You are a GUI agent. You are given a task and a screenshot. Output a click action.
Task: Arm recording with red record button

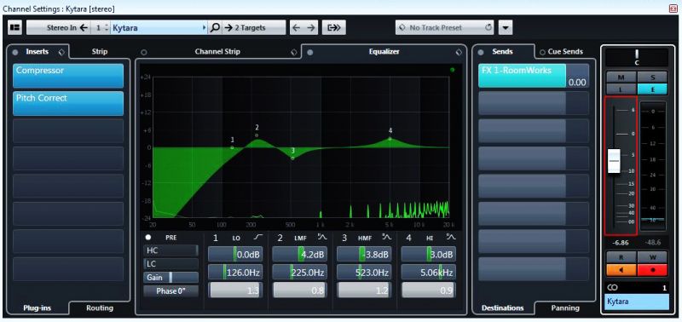(652, 270)
